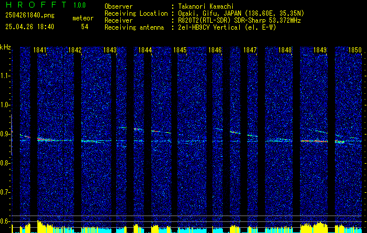367x233 pixels.
Task: Click the Receiving antenna label
Action: 134,27
